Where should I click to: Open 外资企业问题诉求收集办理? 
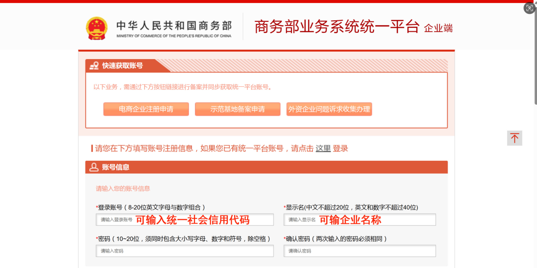coord(329,109)
